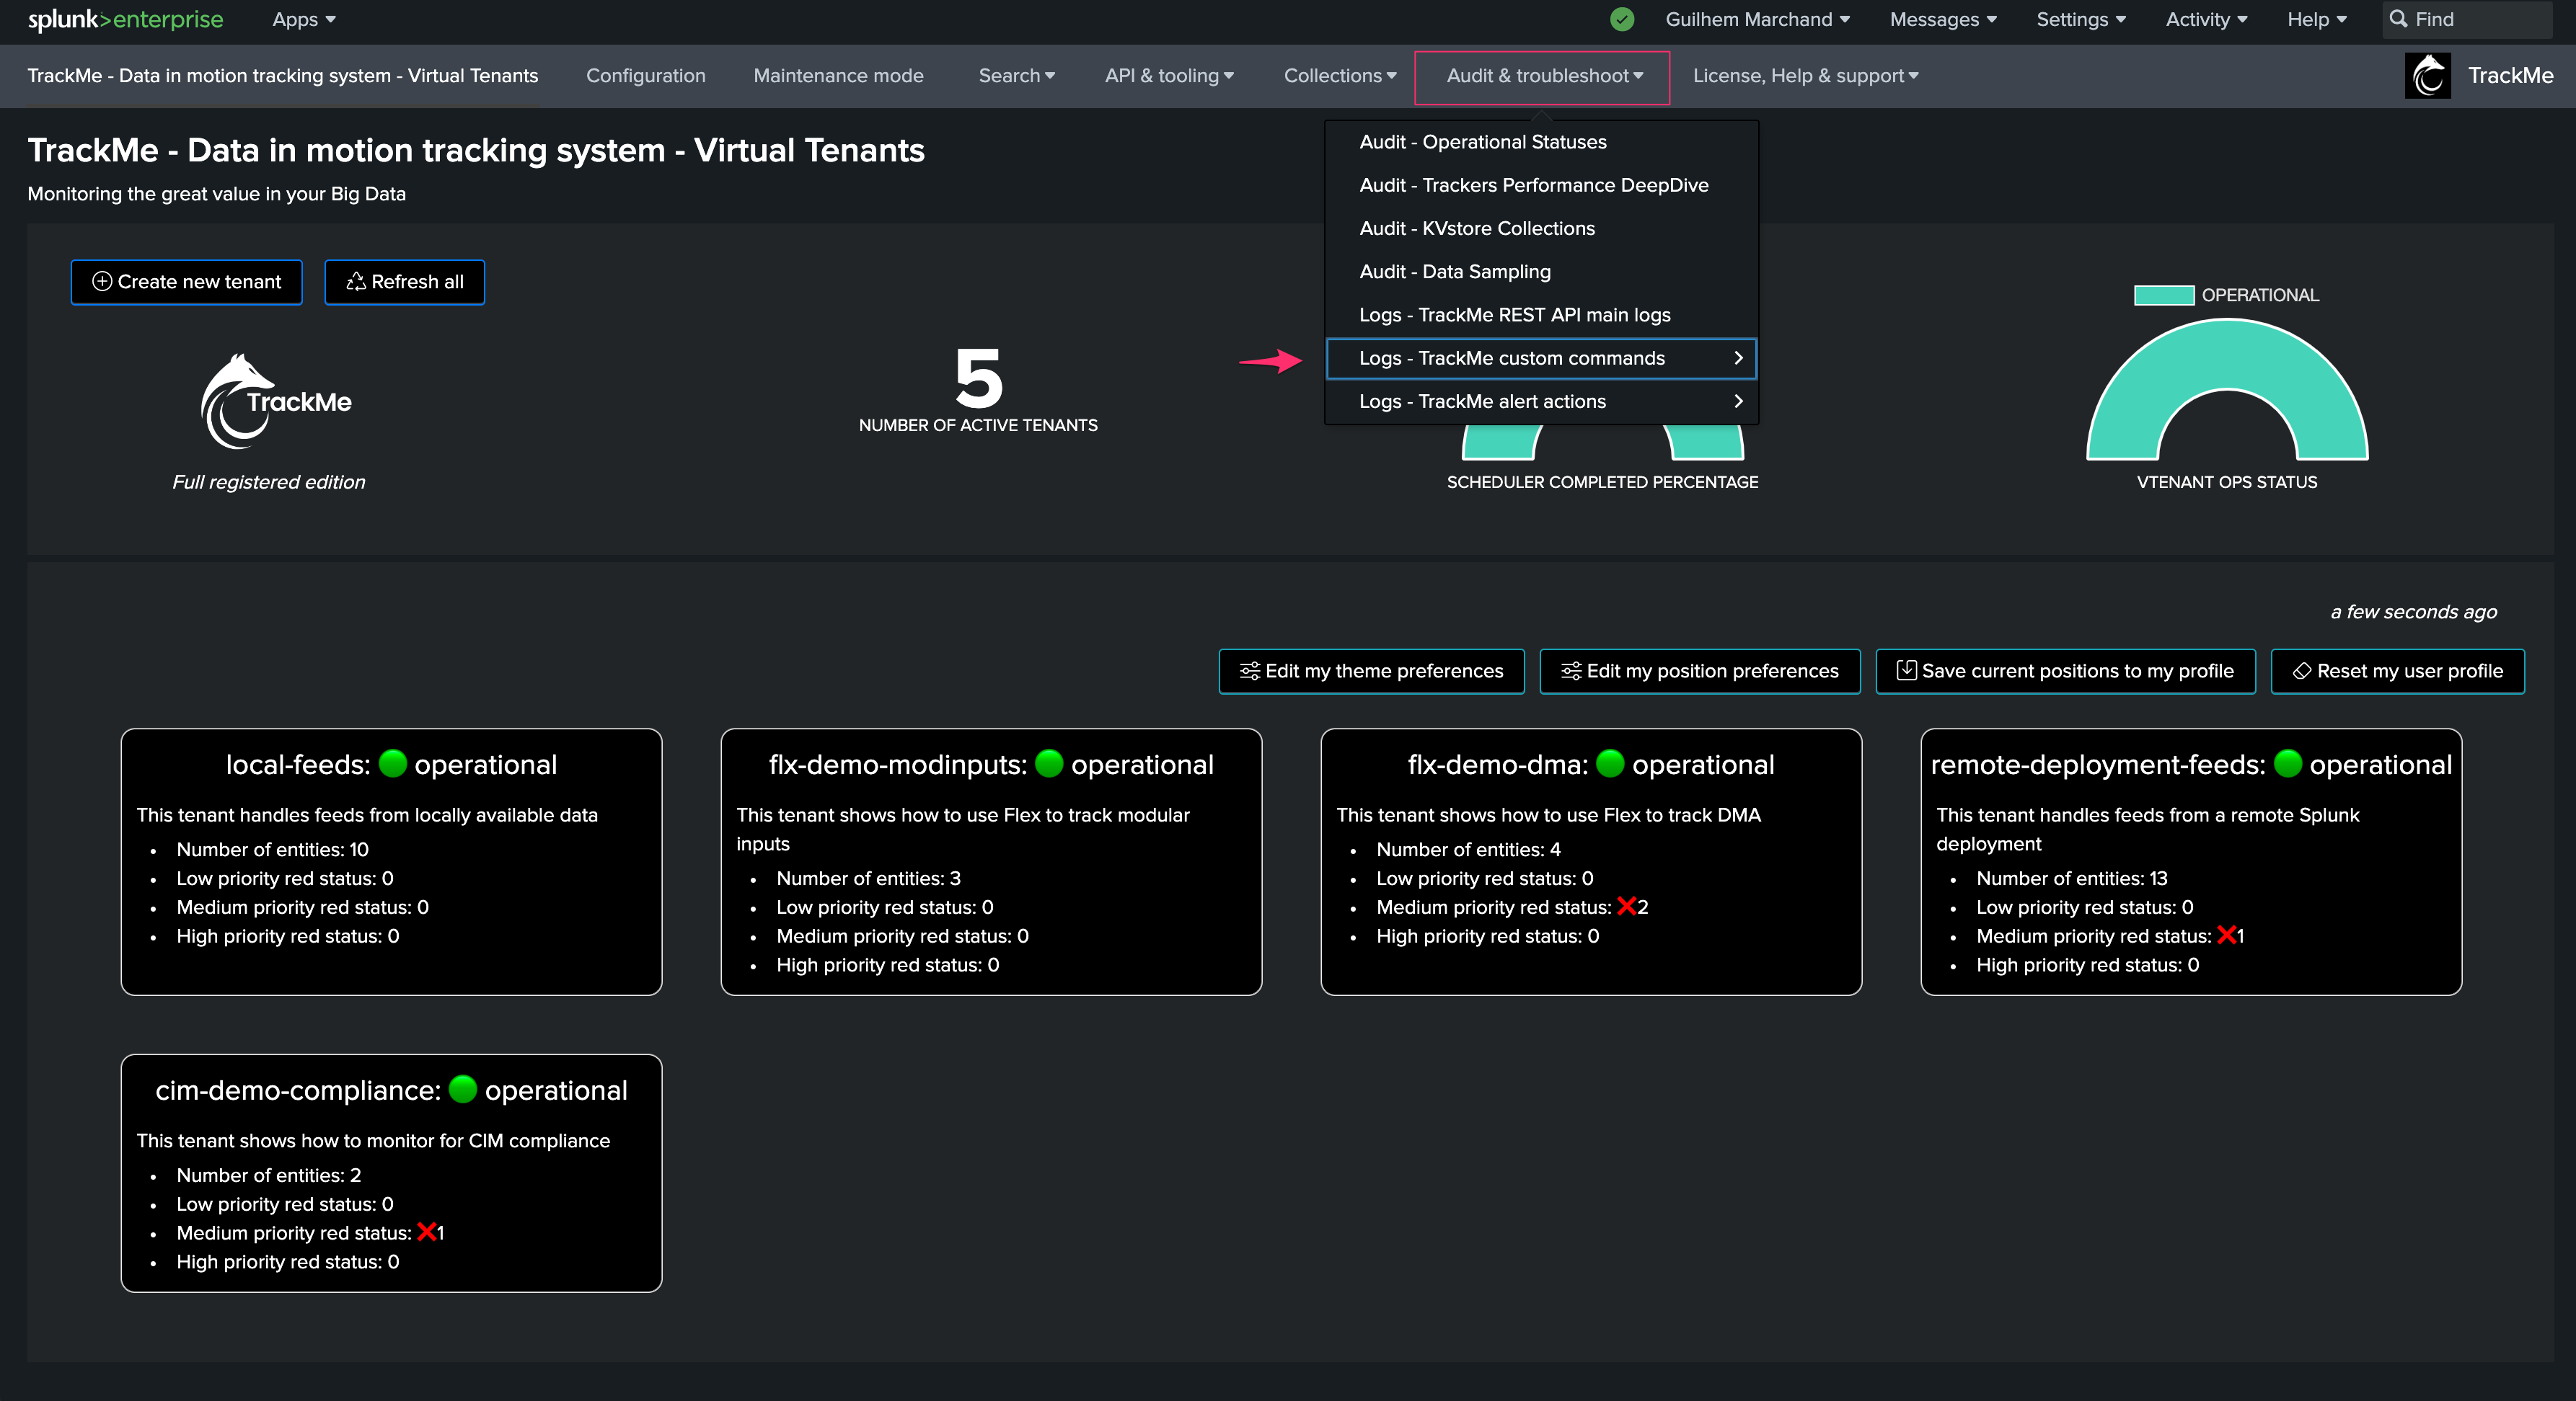The width and height of the screenshot is (2576, 1401).
Task: Expand the Messages dropdown
Action: (x=1943, y=19)
